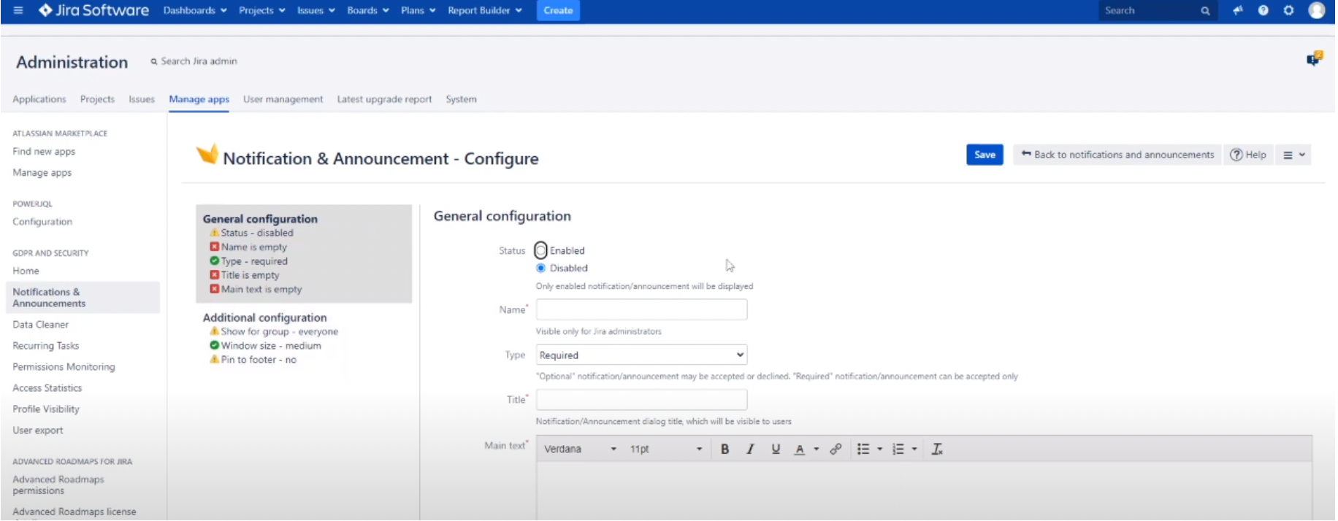Expand the text color dropdown arrow
This screenshot has width=1338, height=521.
pyautogui.click(x=817, y=449)
